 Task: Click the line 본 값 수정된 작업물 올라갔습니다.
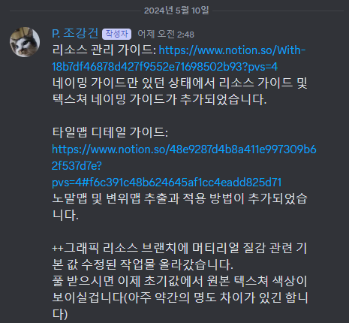pos(143,265)
